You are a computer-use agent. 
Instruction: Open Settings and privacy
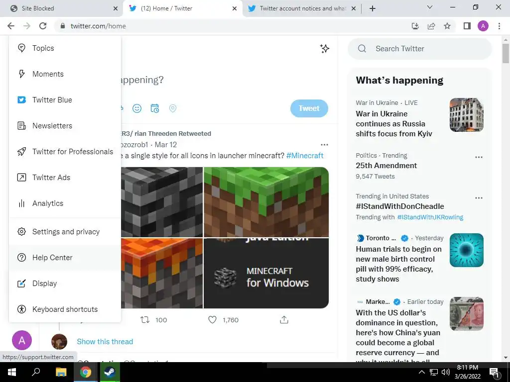pyautogui.click(x=65, y=232)
